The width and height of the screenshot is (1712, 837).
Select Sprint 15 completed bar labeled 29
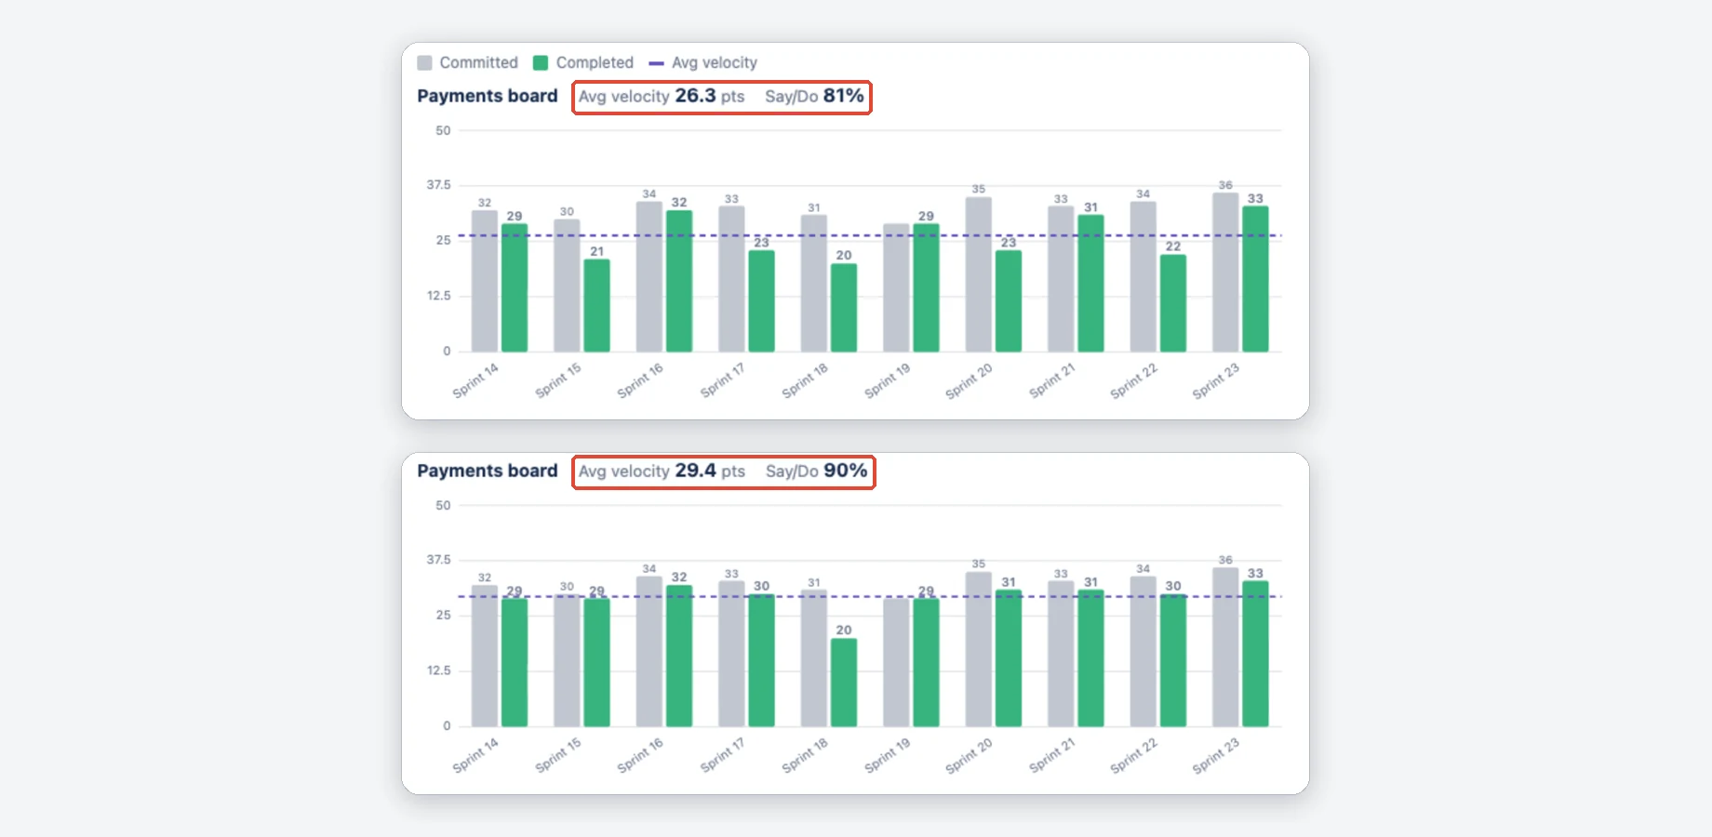coord(597,662)
